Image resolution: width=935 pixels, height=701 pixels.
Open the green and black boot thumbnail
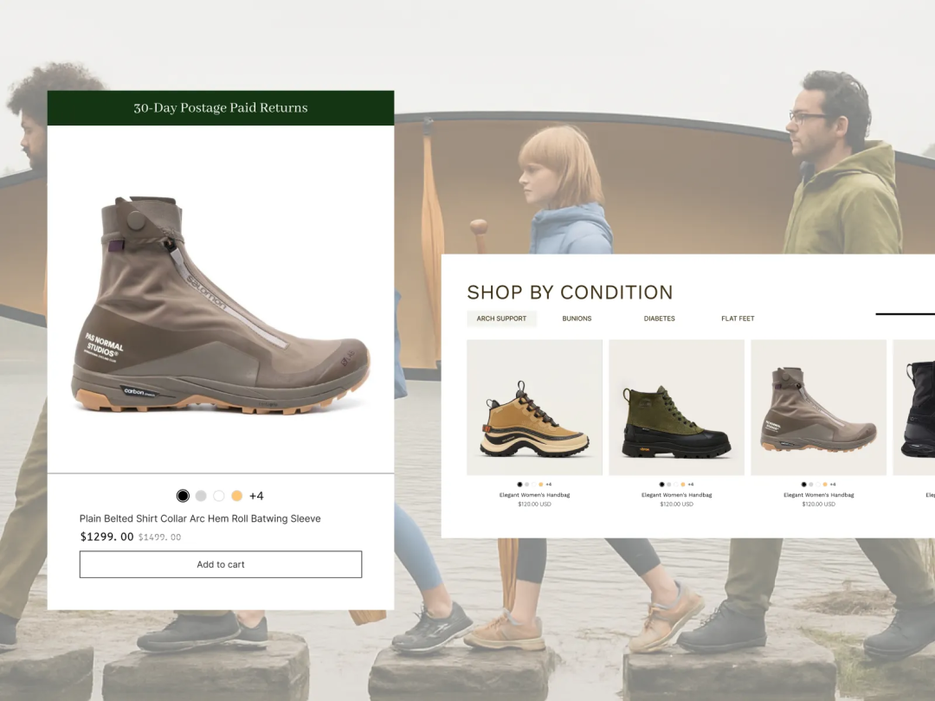tap(676, 408)
